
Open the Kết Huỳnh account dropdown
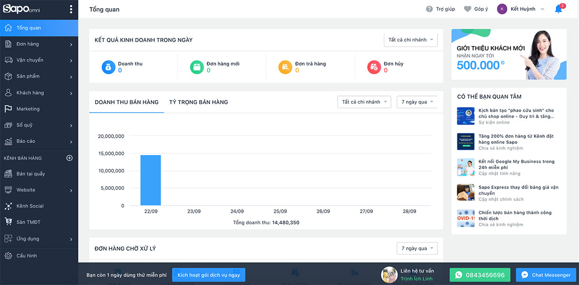point(521,9)
